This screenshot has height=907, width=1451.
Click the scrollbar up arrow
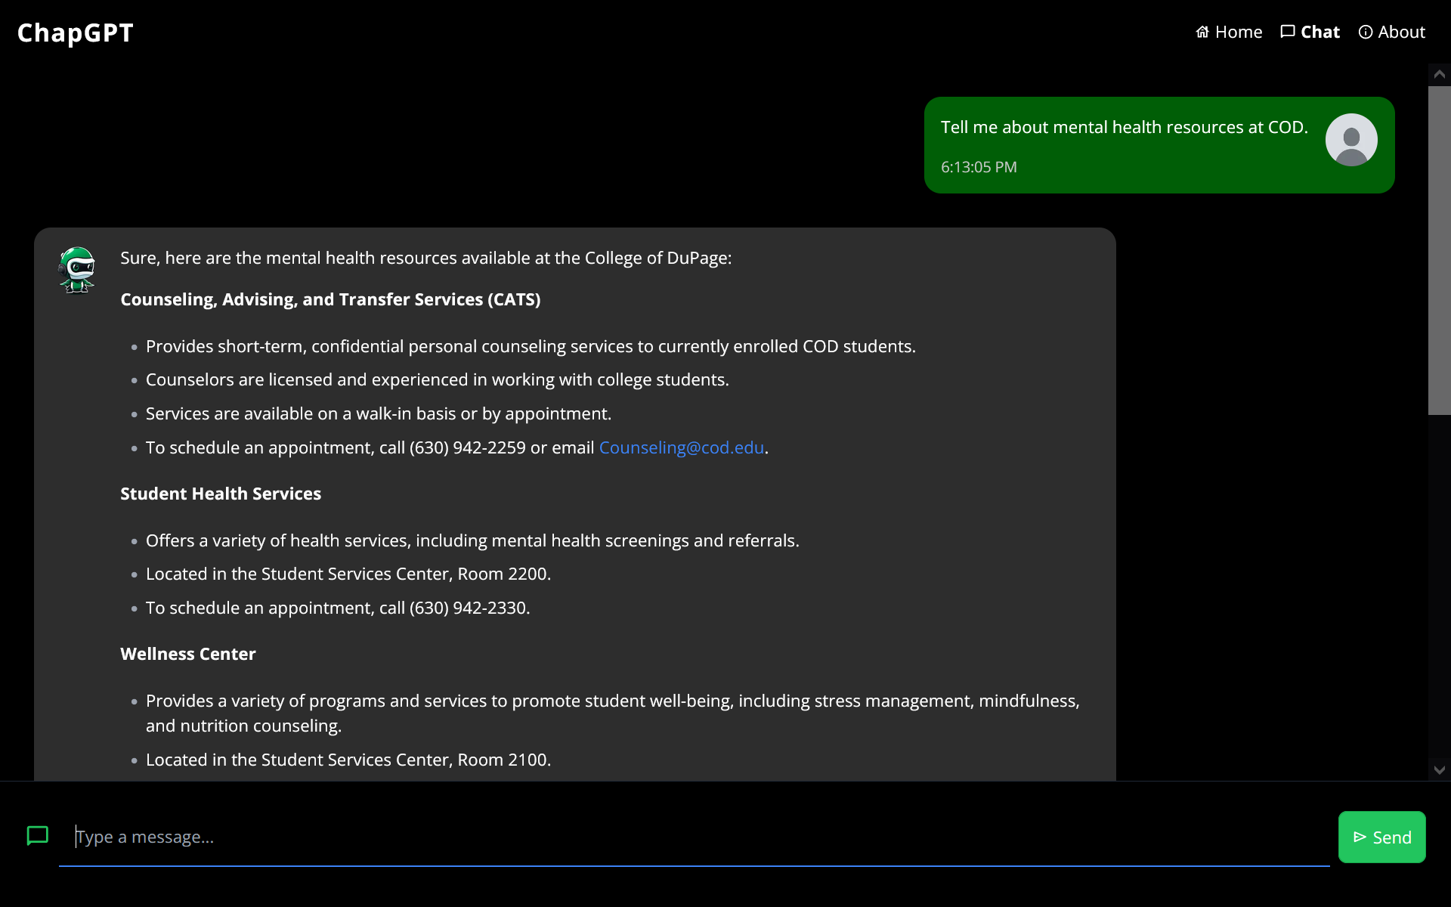1439,74
